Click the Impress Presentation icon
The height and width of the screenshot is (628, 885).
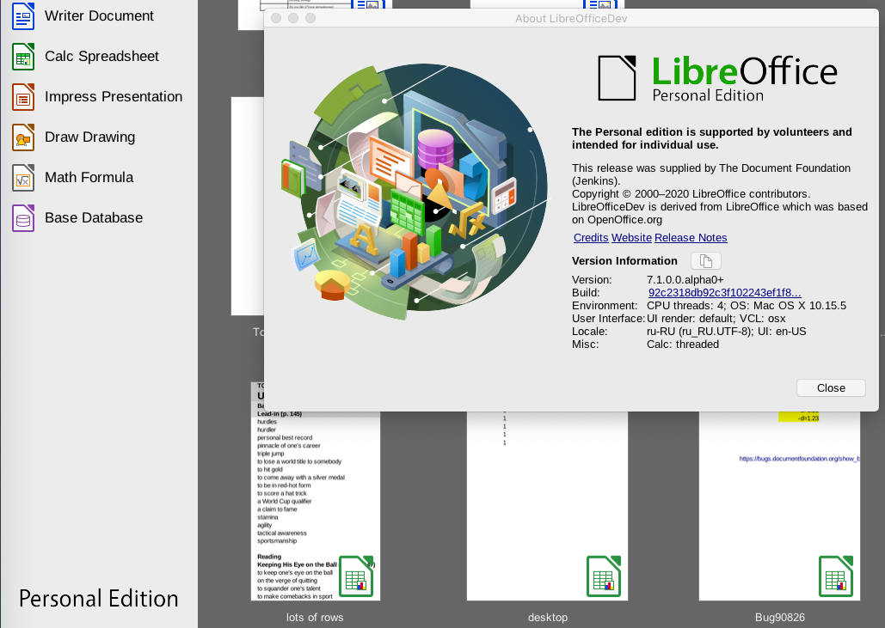pos(23,97)
